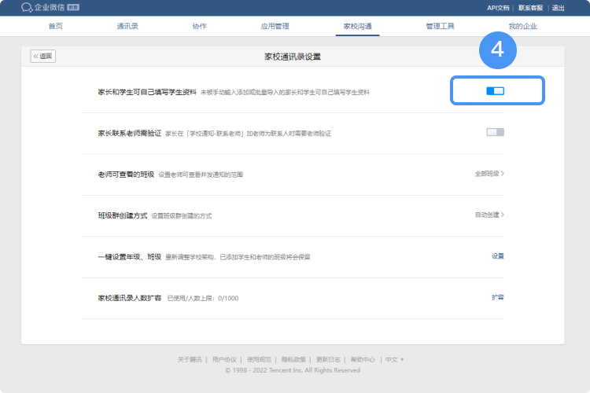Click the 家校通讯录人数扩容 label
Screen dimensions: 590x393
click(130, 298)
